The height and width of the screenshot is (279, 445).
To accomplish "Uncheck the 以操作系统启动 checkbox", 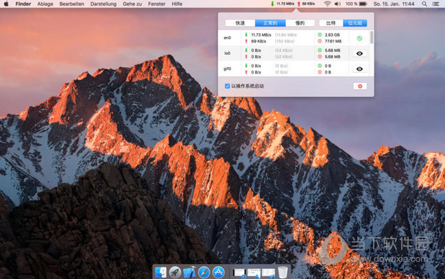I will coord(228,86).
